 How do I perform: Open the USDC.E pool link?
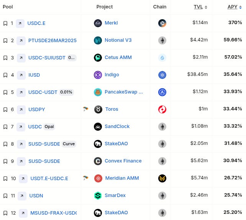(36, 23)
